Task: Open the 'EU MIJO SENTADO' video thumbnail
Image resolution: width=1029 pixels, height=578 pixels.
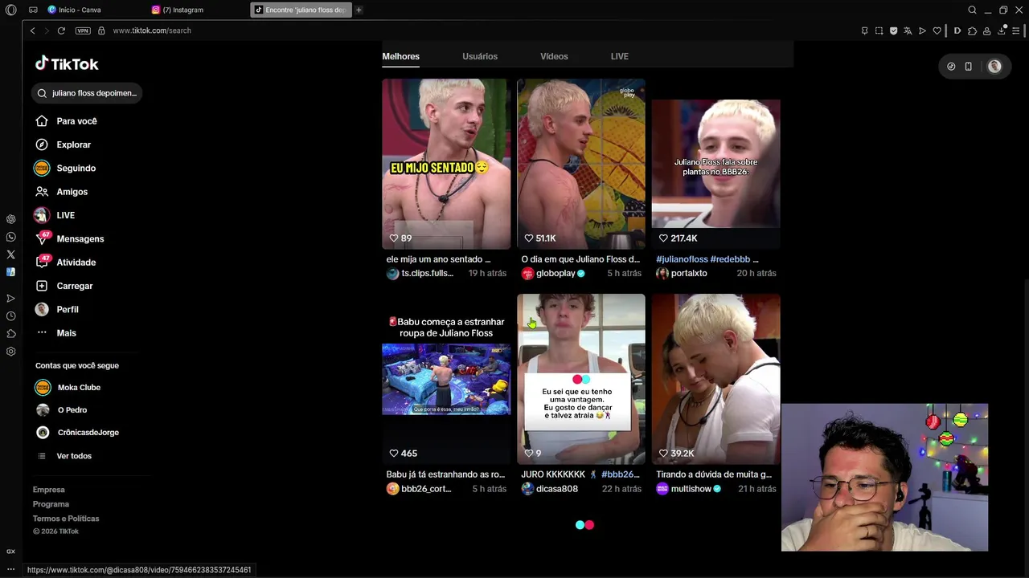Action: point(446,164)
